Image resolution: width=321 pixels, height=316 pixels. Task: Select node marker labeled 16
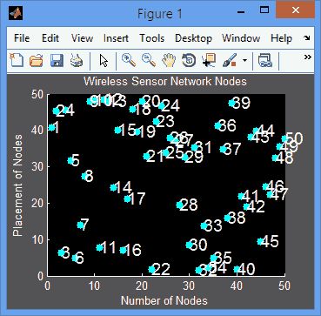point(123,250)
